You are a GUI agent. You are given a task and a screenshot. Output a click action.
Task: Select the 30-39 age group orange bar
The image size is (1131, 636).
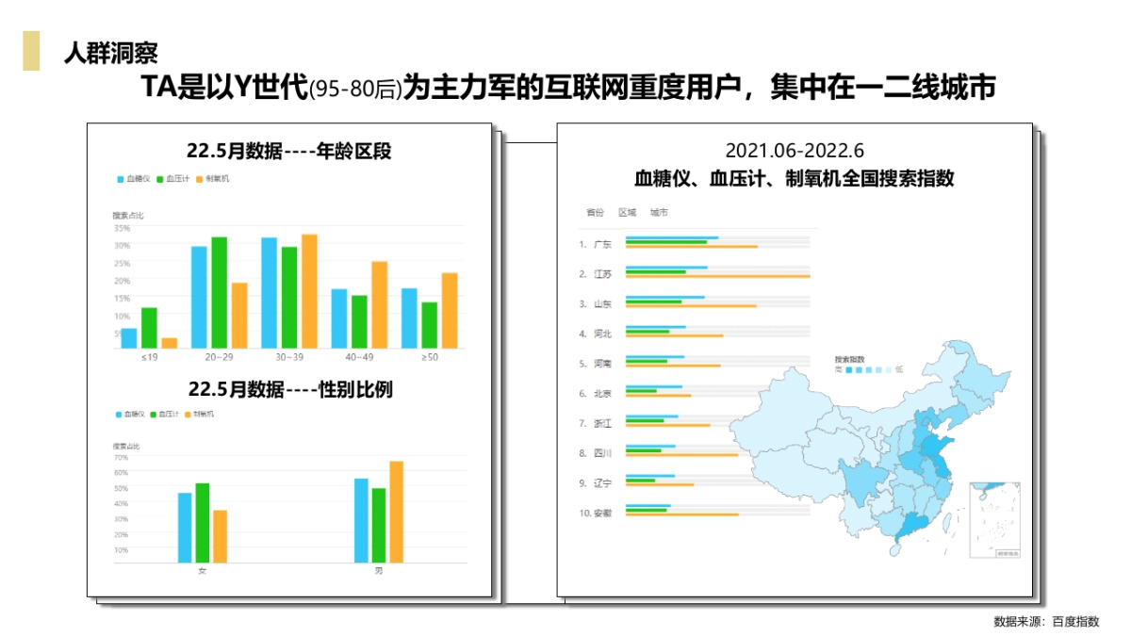(x=310, y=292)
